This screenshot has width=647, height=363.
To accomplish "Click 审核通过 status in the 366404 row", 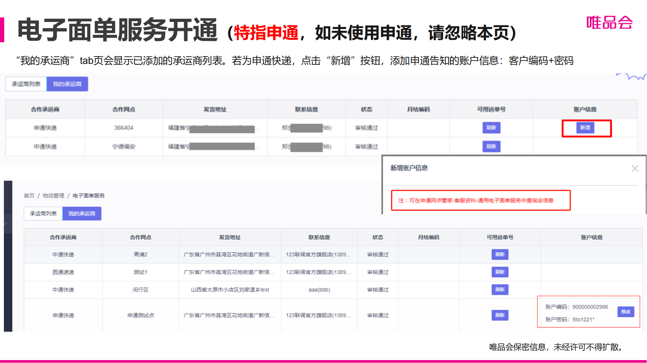I will click(x=367, y=128).
